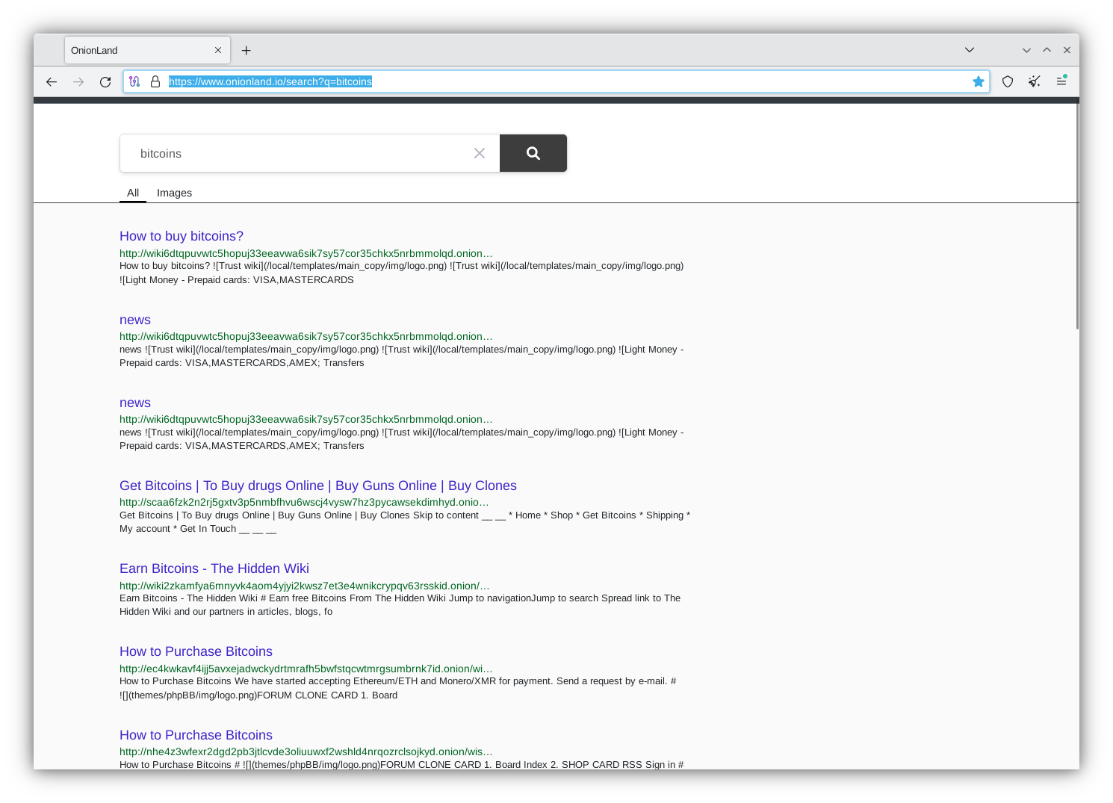
Task: Open the shield tracking protection icon
Action: point(1008,81)
